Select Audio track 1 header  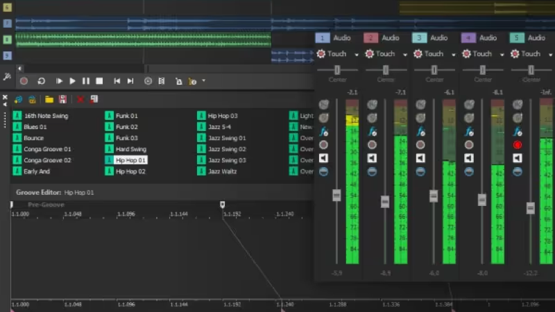click(x=322, y=38)
